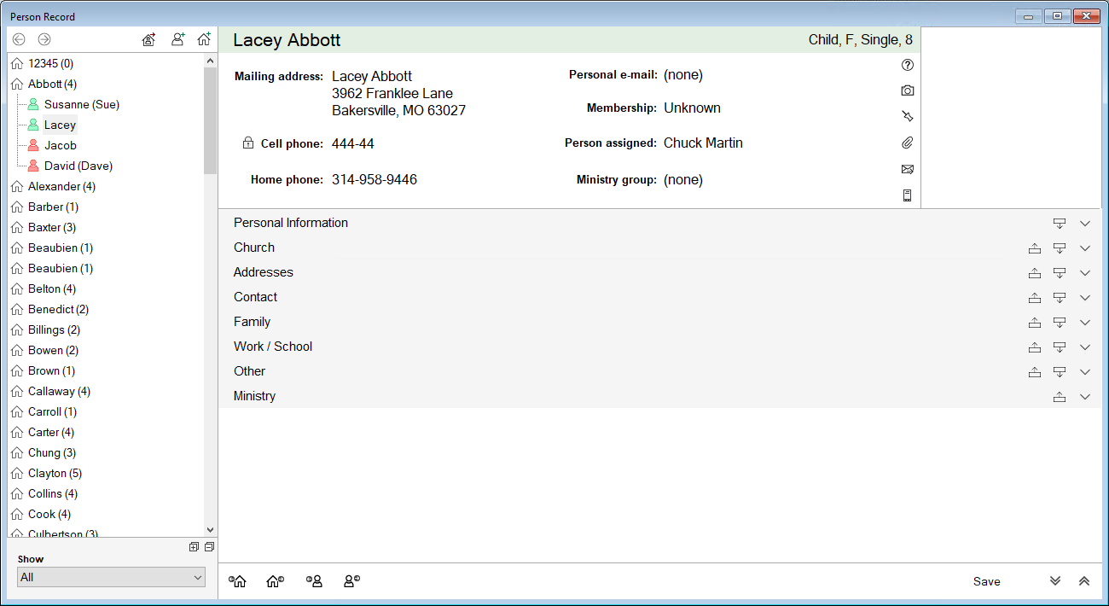The image size is (1109, 606).
Task: Click the family list scrollbar down arrow
Action: [x=211, y=530]
